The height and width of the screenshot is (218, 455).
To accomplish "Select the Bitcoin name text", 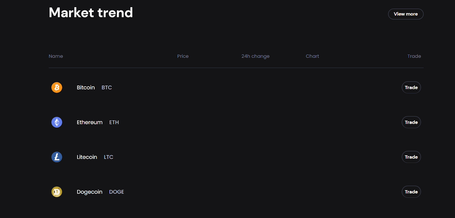I will 86,87.
